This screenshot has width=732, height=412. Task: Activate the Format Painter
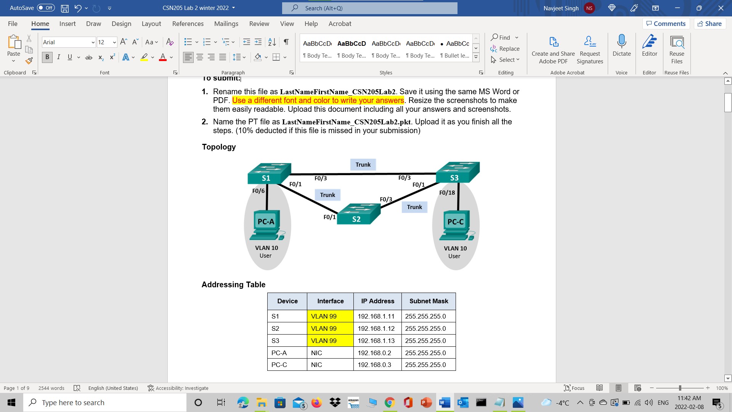[29, 60]
